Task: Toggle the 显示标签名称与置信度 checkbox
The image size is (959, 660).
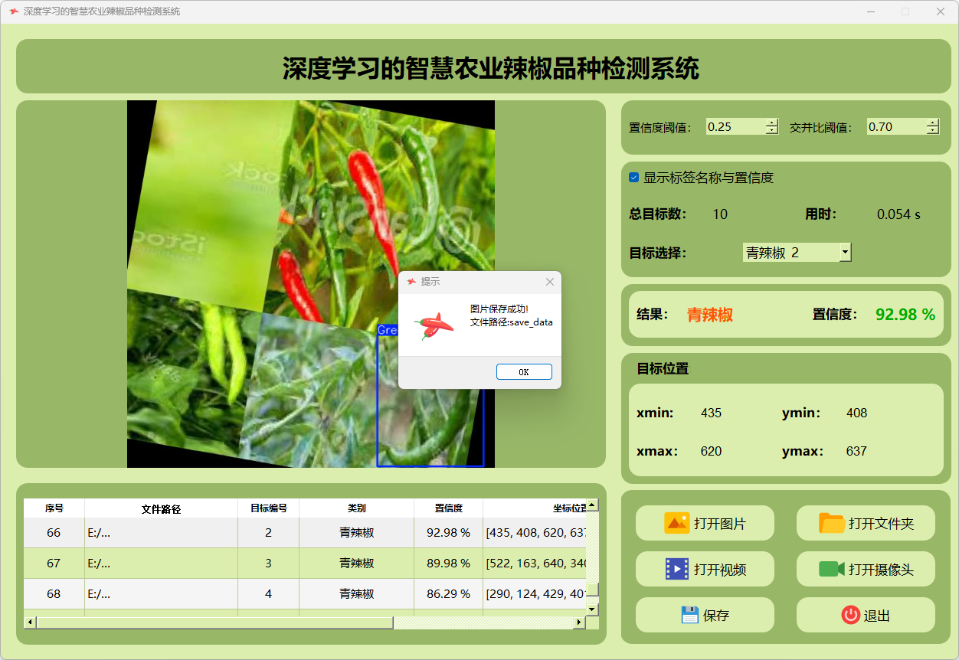Action: (x=633, y=178)
